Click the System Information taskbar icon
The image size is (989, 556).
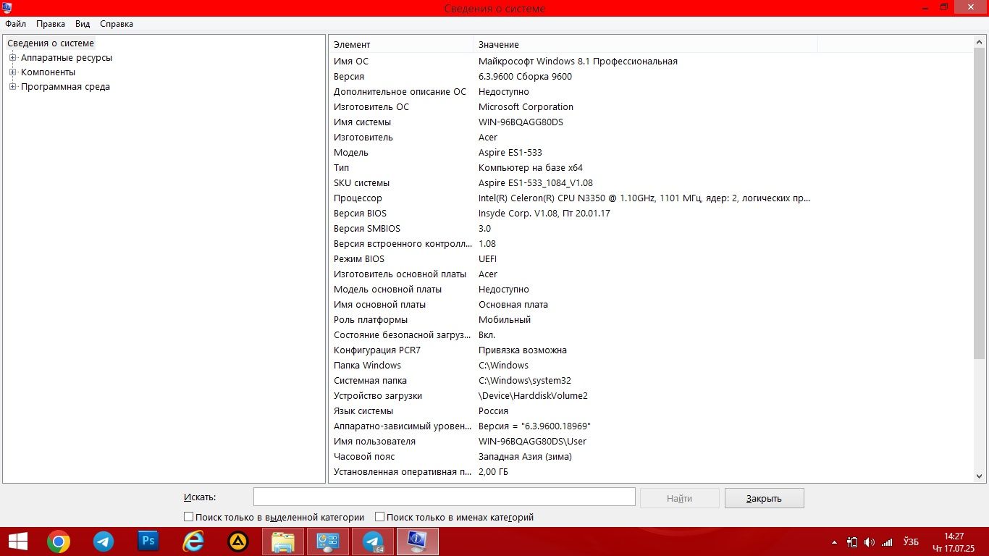(x=418, y=541)
